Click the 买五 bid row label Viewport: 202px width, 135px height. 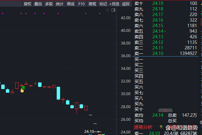pyautogui.click(x=139, y=82)
